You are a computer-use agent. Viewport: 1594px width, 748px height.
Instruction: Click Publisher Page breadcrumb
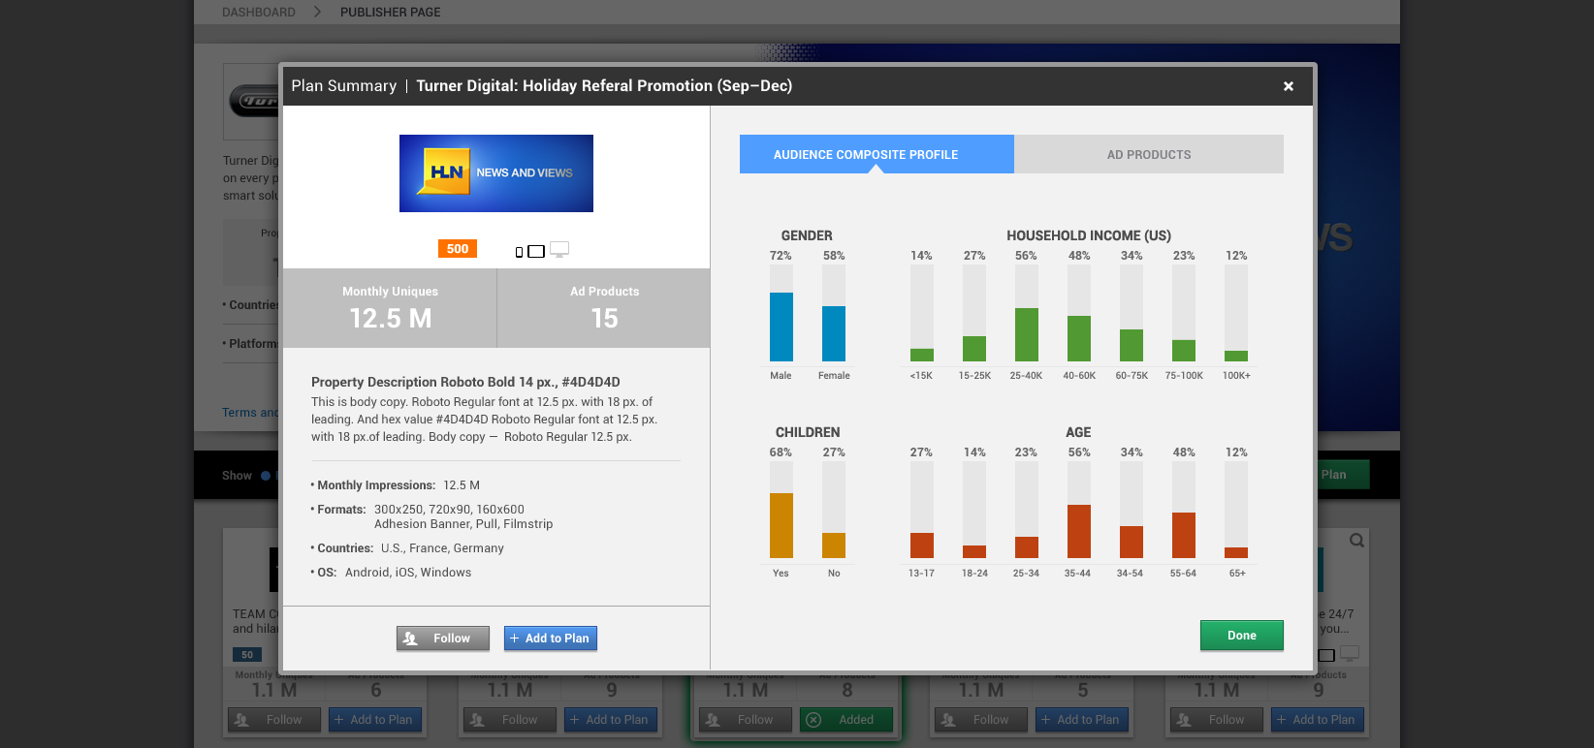(x=391, y=12)
